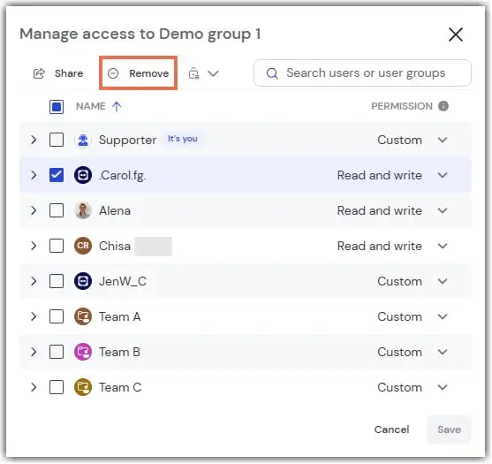Click the JenW_C avatar icon
Image resolution: width=492 pixels, height=464 pixels.
[83, 281]
